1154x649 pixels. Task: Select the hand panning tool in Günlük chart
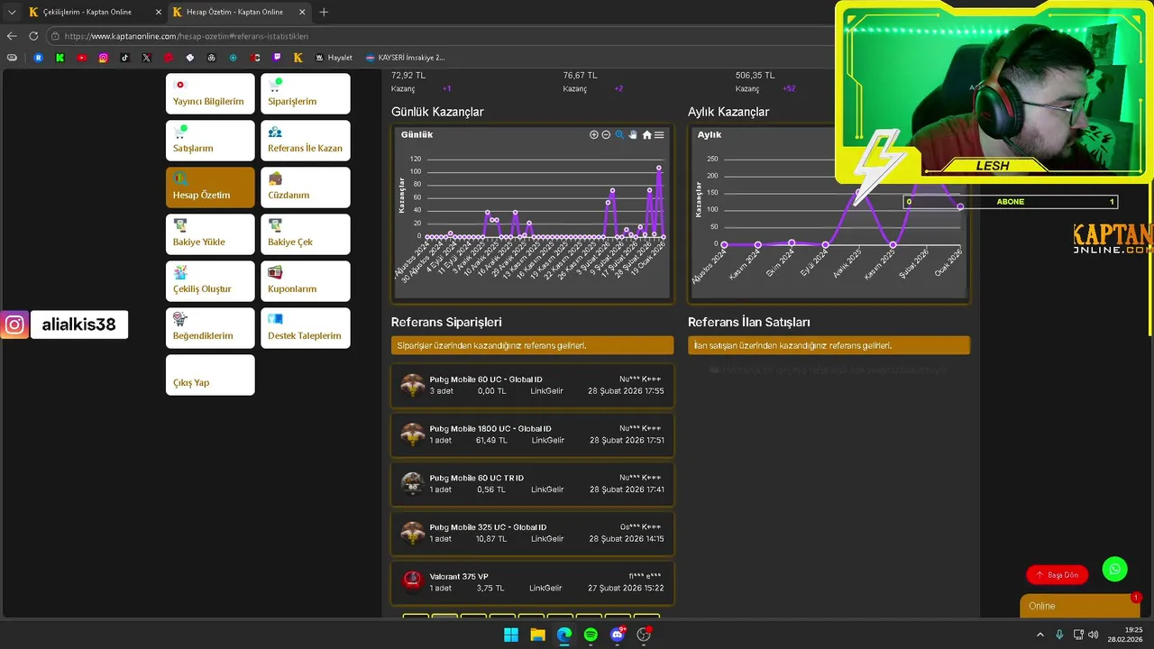pos(633,134)
